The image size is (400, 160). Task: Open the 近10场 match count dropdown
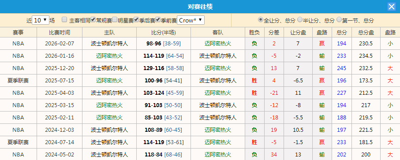[x=41, y=20]
